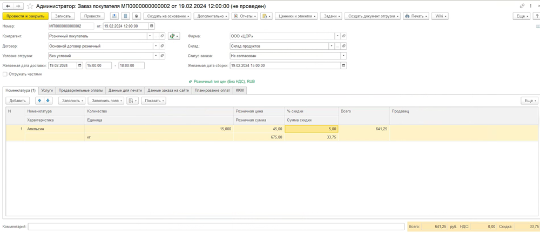Viewport: 540px width, 233px height.
Task: Add this order to favorites with star
Action: click(x=30, y=6)
